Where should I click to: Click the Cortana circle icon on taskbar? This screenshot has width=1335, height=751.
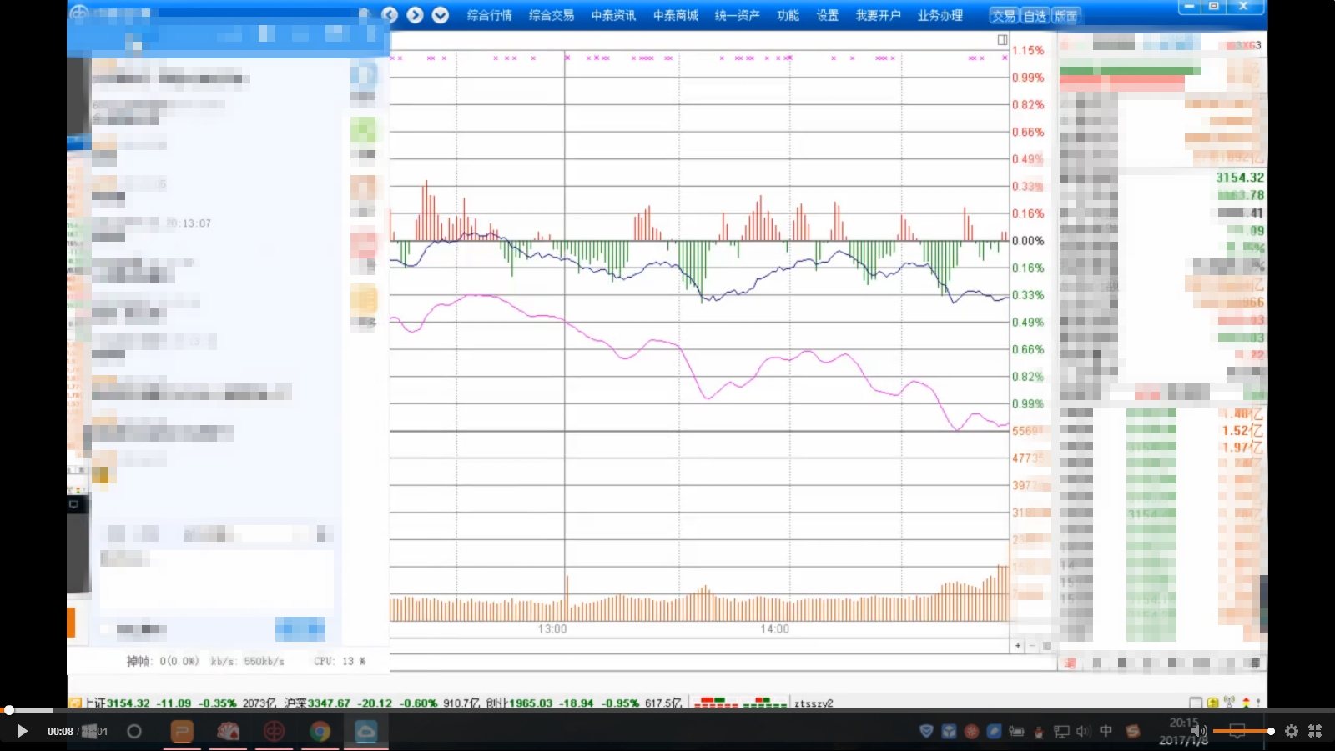tap(134, 731)
